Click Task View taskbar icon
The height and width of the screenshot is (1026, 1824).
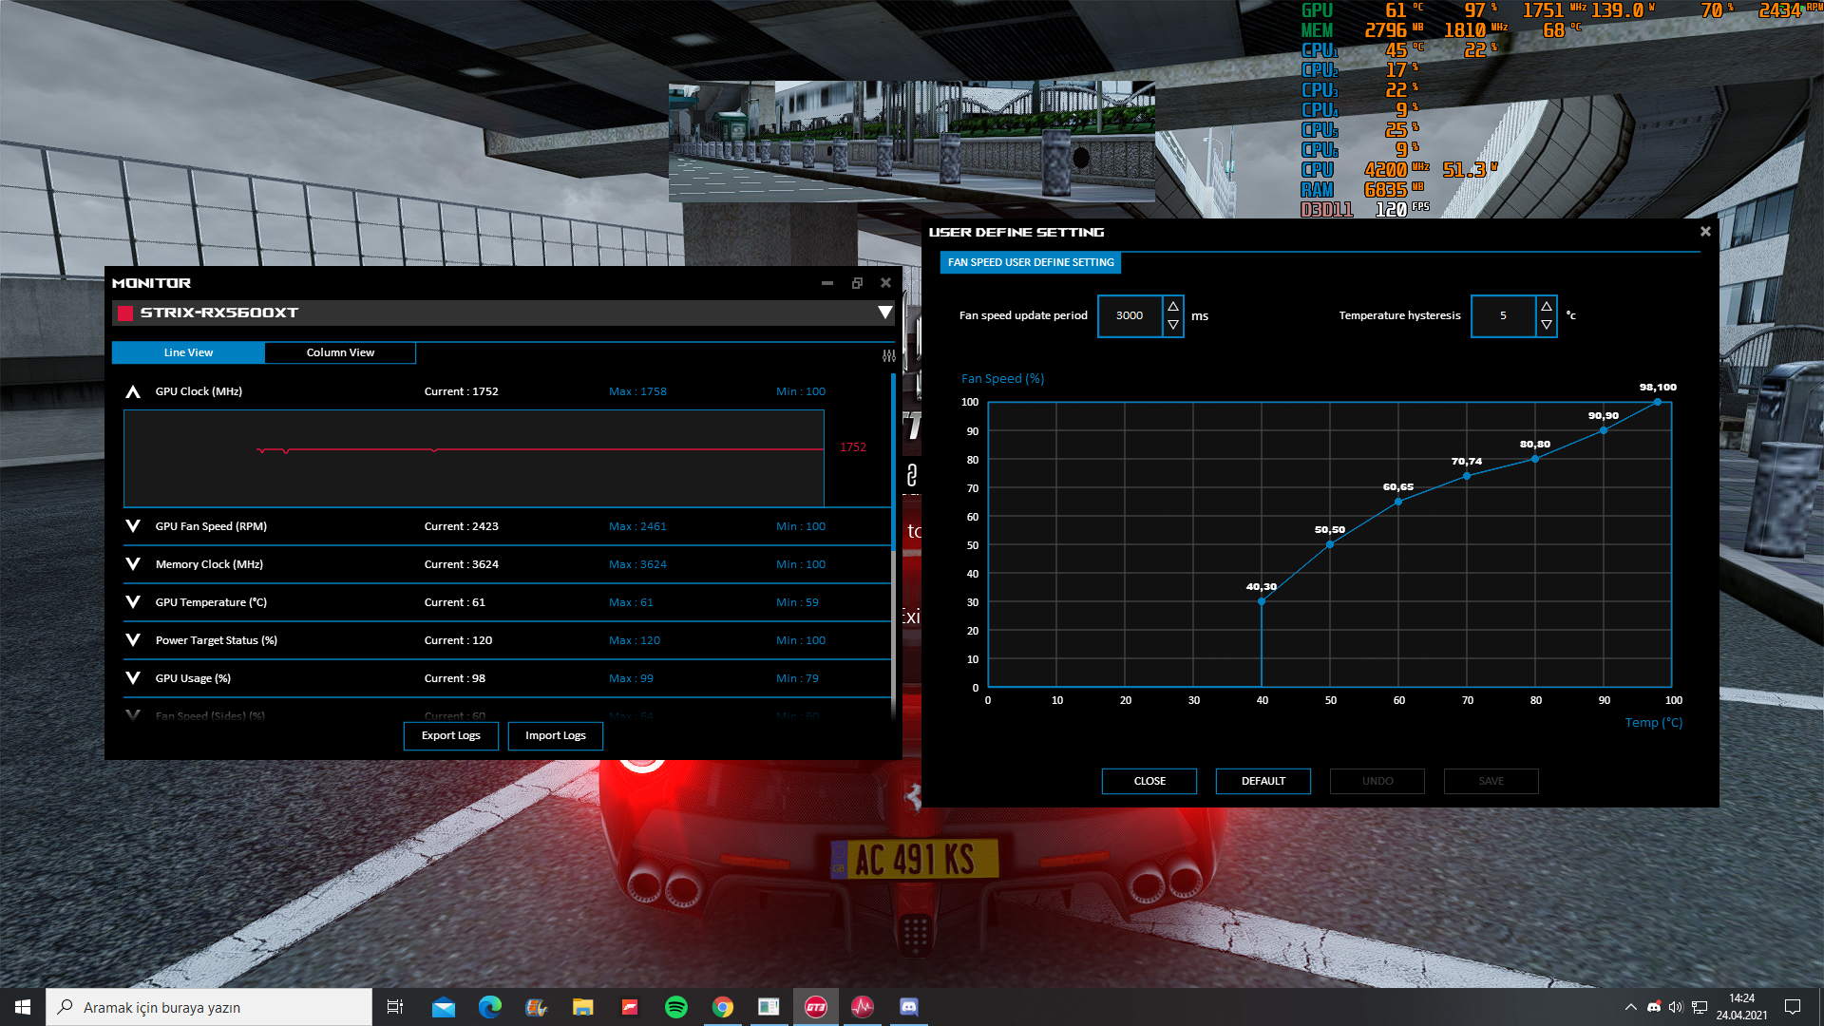(395, 1007)
